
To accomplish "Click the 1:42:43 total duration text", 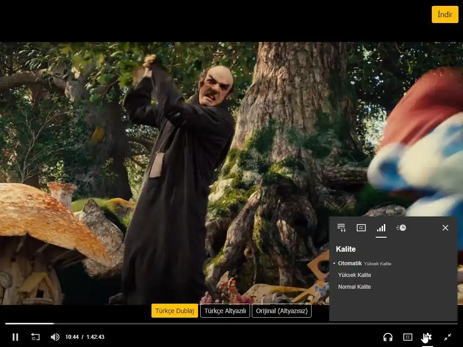I will pyautogui.click(x=95, y=337).
